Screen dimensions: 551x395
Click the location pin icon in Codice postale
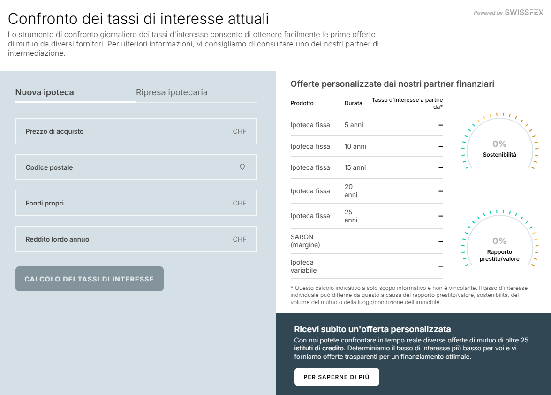(242, 167)
